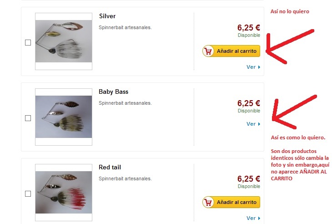Image resolution: width=332 pixels, height=224 pixels.
Task: View the Red tail spinnerbait photo
Action: pyautogui.click(x=64, y=193)
